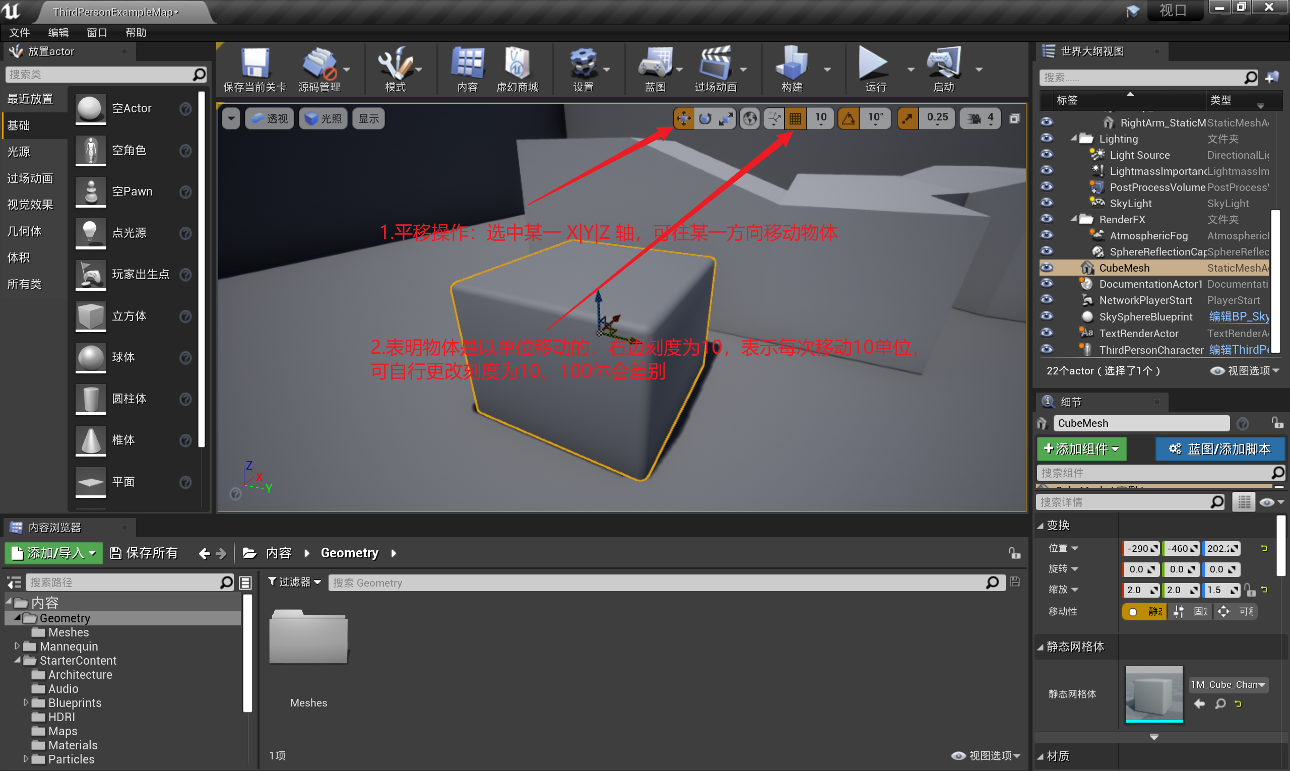This screenshot has width=1290, height=771.
Task: Select the scale gizmo tool in viewport
Action: tap(726, 118)
